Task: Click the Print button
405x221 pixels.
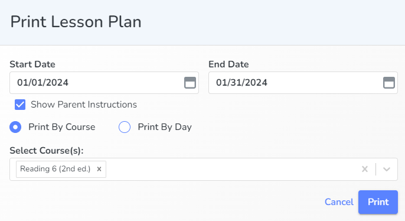Action: click(x=378, y=202)
